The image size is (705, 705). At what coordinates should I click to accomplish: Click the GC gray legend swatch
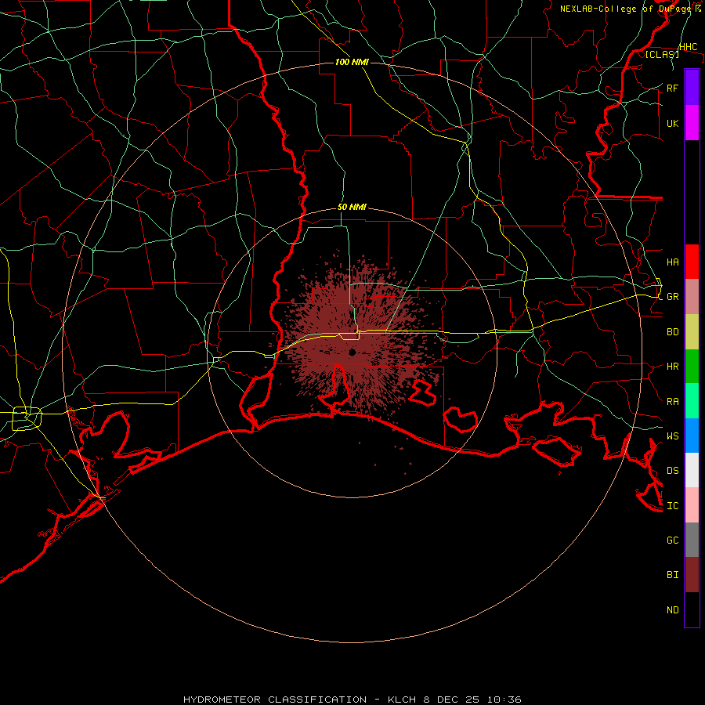click(692, 540)
